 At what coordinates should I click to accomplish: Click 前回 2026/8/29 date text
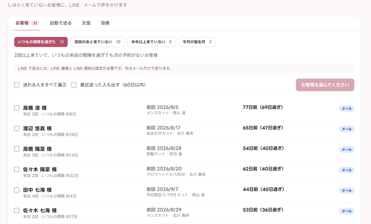point(164,210)
